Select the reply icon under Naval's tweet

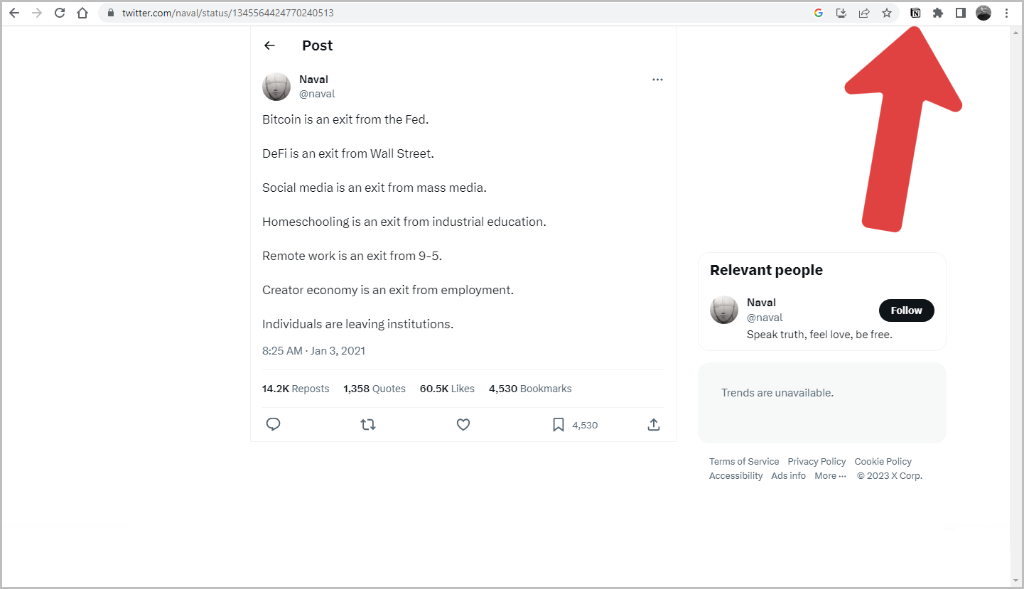tap(273, 424)
